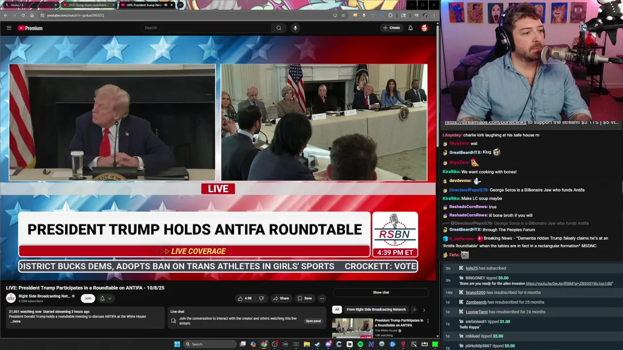The width and height of the screenshot is (623, 350).
Task: Open the channel notification bell dropdown
Action: click(x=105, y=298)
